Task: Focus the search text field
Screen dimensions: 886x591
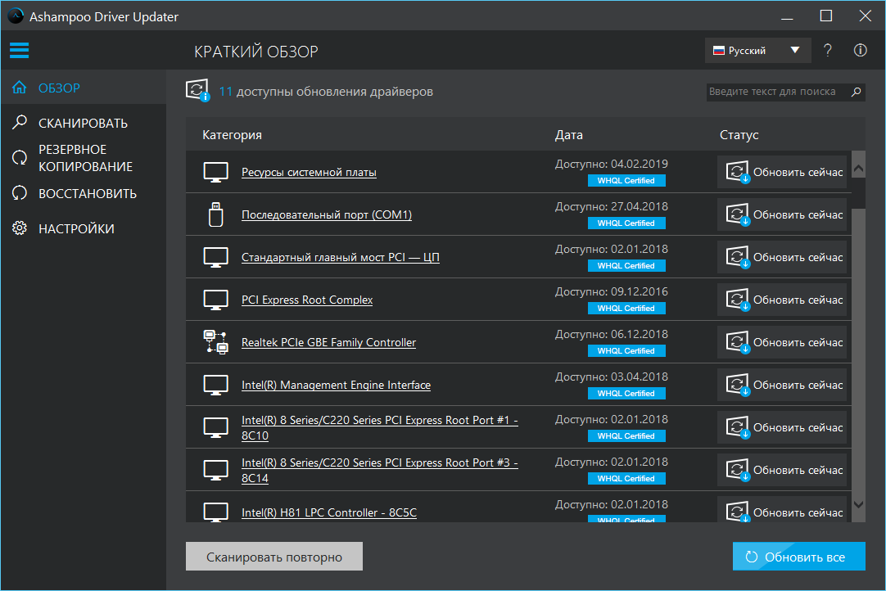Action: (x=778, y=92)
